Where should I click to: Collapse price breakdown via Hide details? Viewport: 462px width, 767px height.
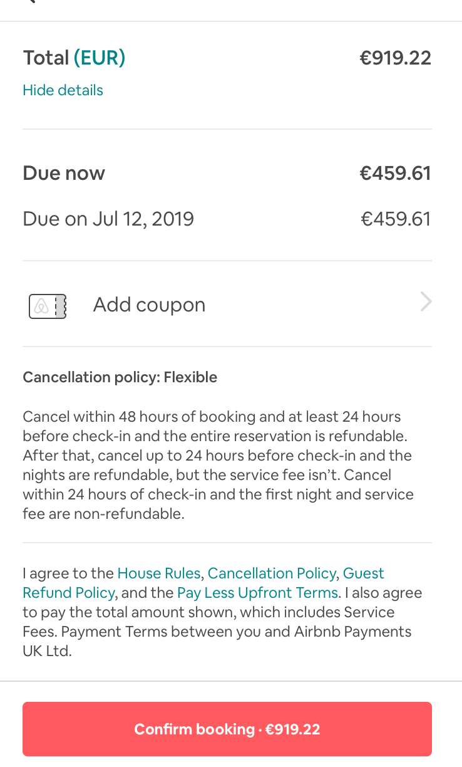pyautogui.click(x=63, y=90)
